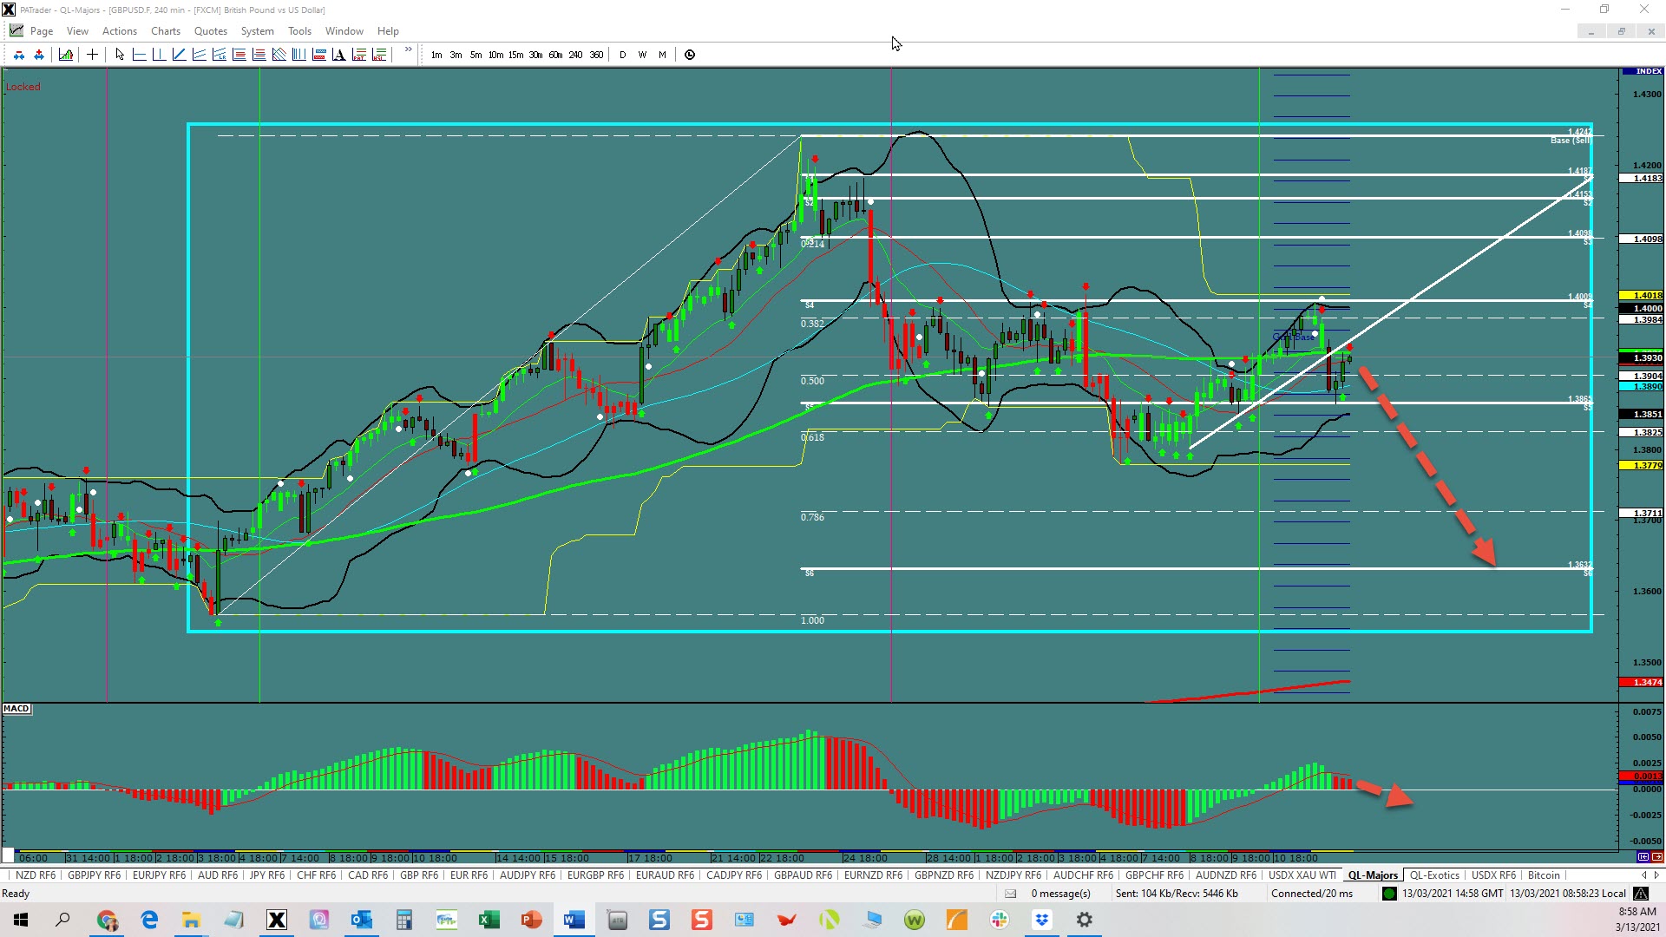This screenshot has width=1666, height=937.
Task: Switch to weekly W timeframe
Action: [642, 55]
